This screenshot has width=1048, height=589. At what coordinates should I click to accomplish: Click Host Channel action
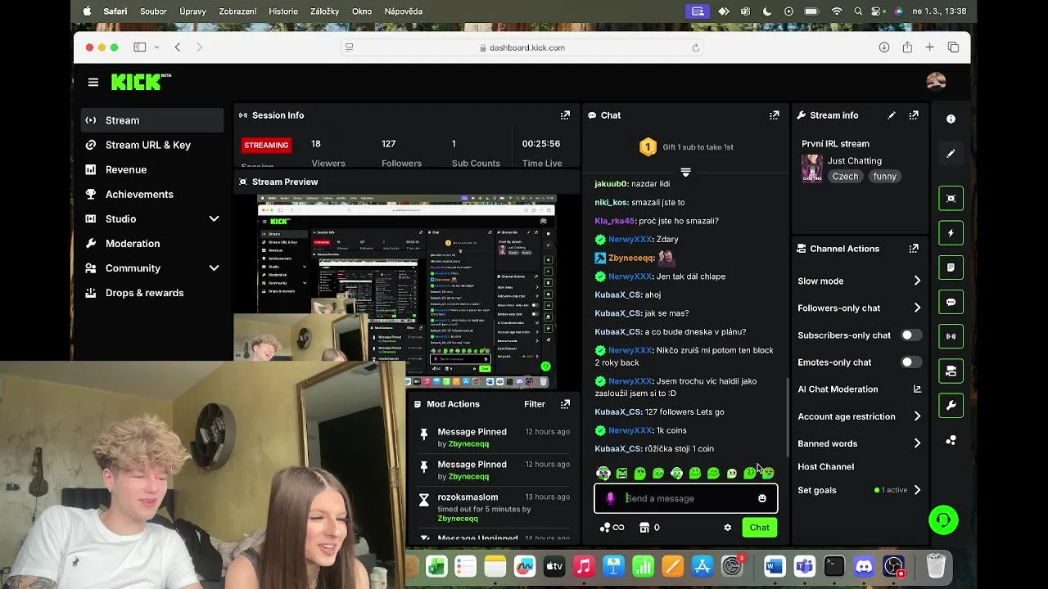pyautogui.click(x=826, y=467)
